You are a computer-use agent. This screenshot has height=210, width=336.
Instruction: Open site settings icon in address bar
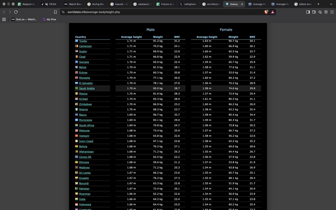point(63,12)
